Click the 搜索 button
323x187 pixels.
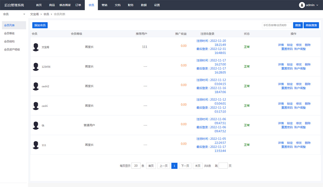[x=298, y=25]
